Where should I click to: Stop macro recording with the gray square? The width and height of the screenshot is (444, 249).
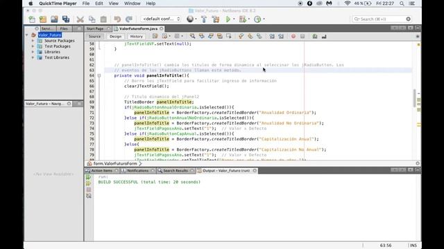pos(302,36)
